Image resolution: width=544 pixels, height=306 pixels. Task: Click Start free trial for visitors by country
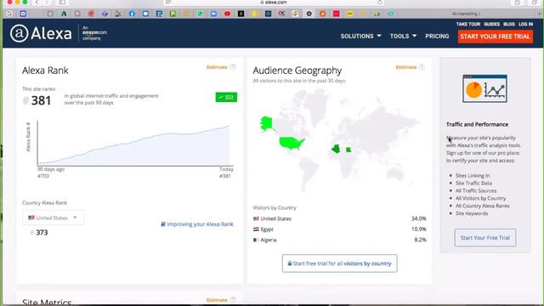click(340, 263)
